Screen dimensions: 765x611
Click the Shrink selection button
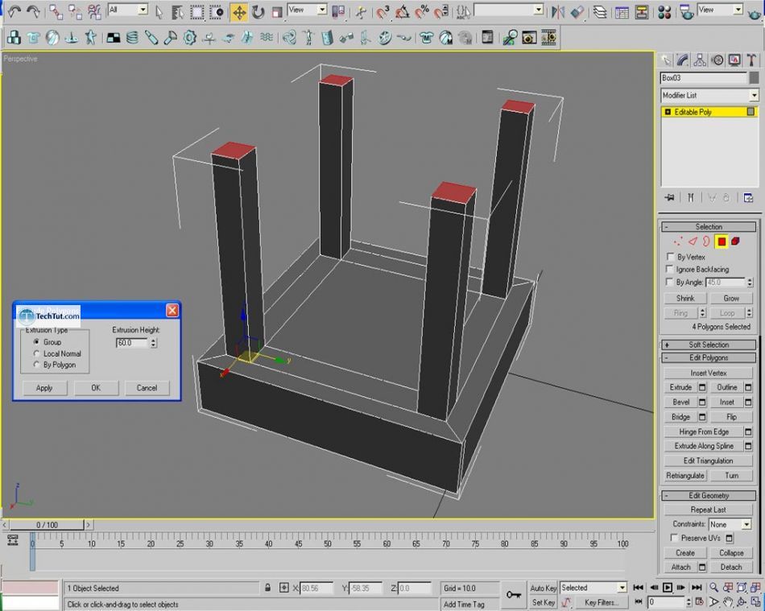click(x=685, y=298)
